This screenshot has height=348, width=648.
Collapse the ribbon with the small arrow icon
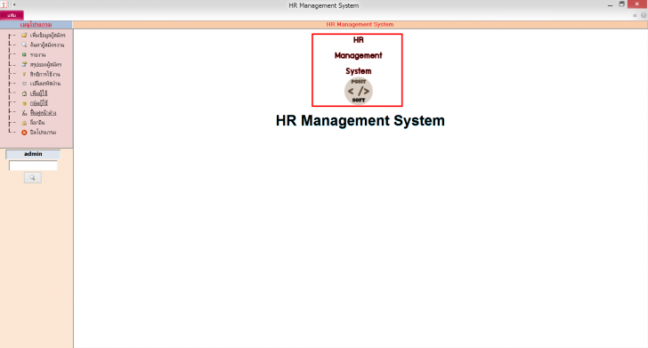(635, 15)
